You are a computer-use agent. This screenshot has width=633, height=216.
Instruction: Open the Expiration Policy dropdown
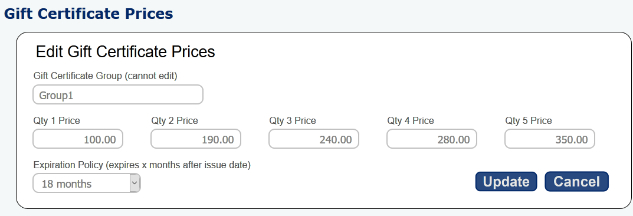(86, 184)
